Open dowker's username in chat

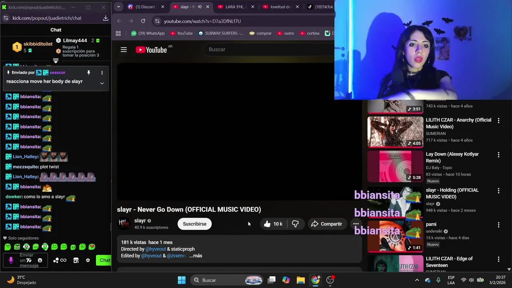[x=14, y=197]
